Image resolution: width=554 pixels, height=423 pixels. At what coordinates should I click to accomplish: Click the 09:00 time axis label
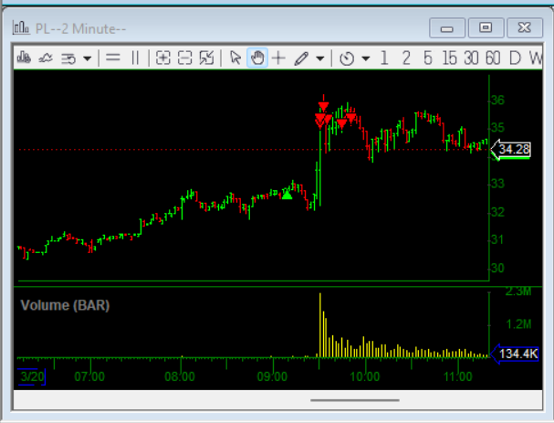[x=272, y=376]
